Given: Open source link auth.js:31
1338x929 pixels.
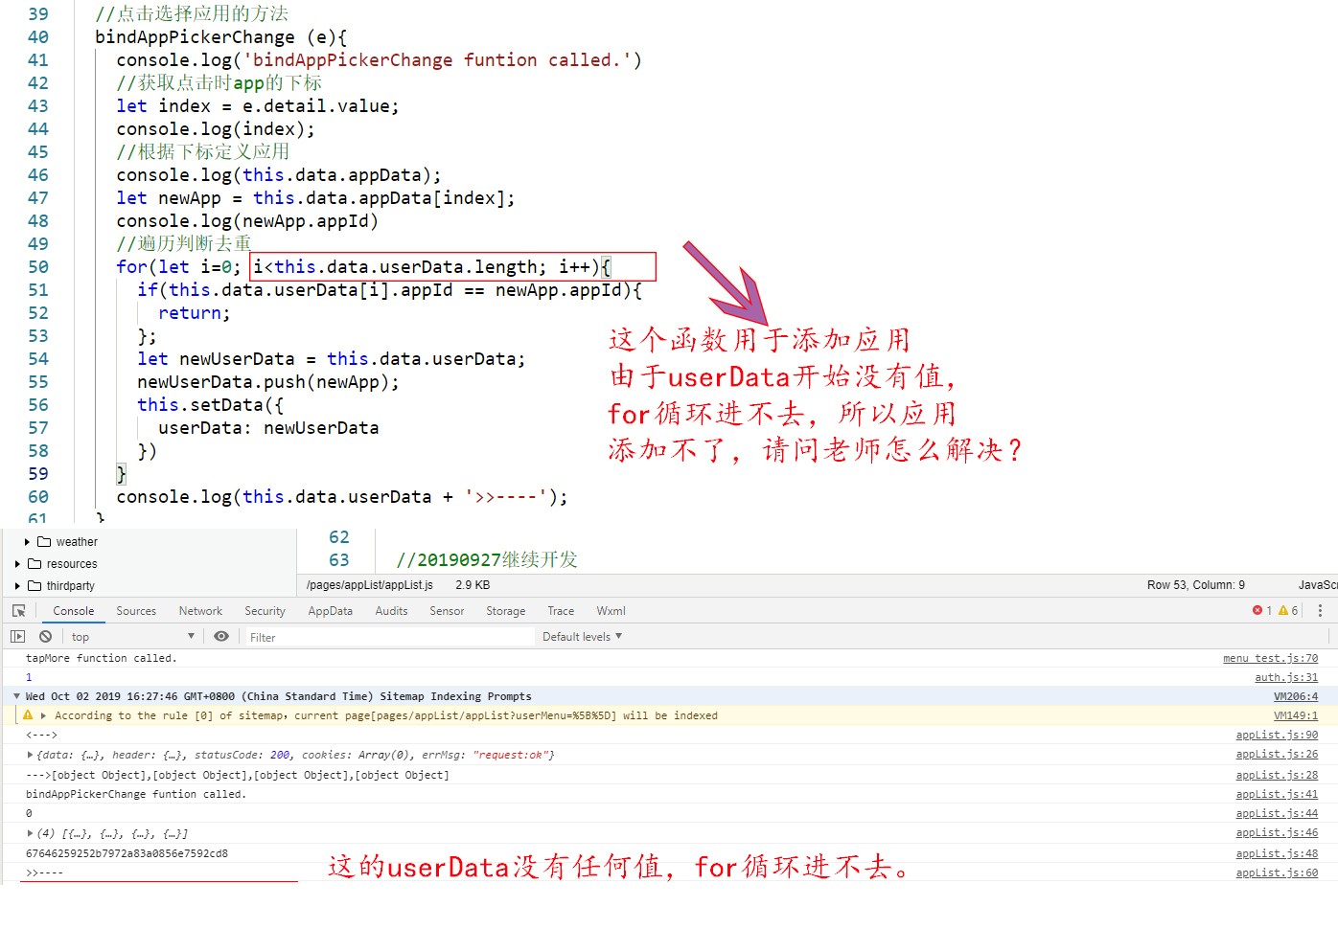Looking at the screenshot, I should pos(1286,677).
